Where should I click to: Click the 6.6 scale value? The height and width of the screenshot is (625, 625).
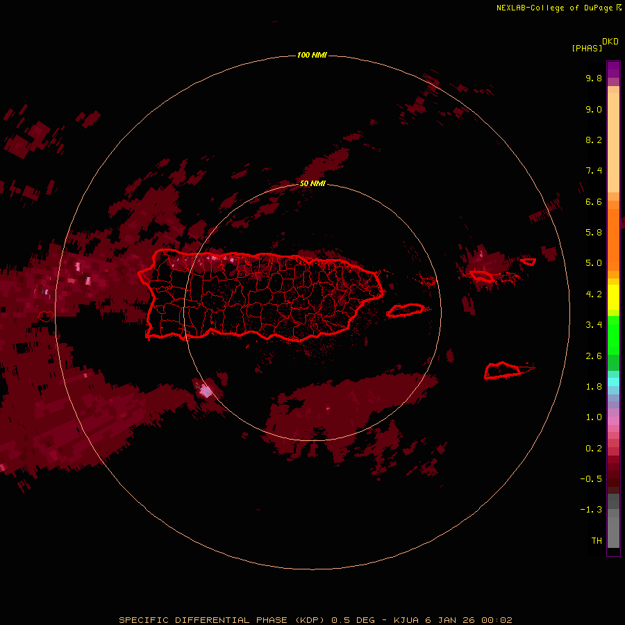pos(594,201)
